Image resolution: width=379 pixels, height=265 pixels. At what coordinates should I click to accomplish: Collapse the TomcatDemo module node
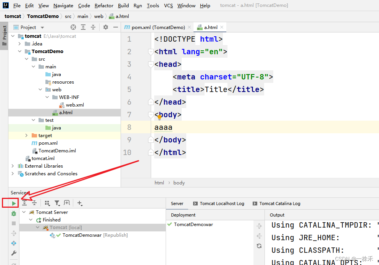click(x=19, y=51)
